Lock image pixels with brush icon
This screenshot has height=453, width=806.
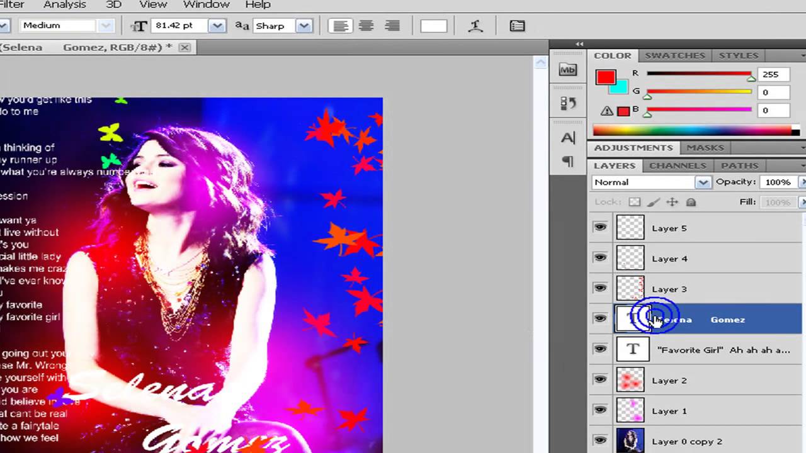tap(654, 202)
